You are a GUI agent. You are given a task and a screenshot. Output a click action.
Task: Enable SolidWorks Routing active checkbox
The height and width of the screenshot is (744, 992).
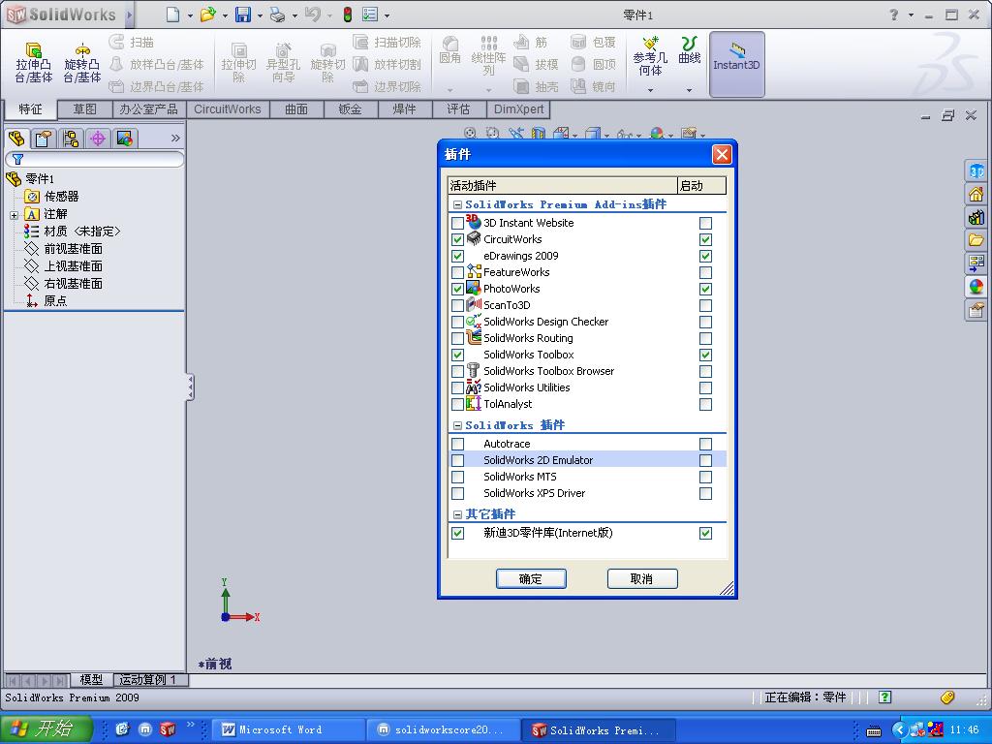pyautogui.click(x=458, y=338)
